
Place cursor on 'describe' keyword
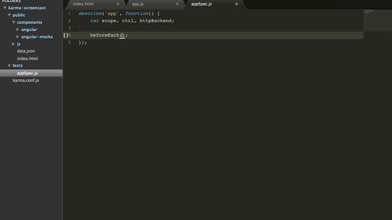90,13
